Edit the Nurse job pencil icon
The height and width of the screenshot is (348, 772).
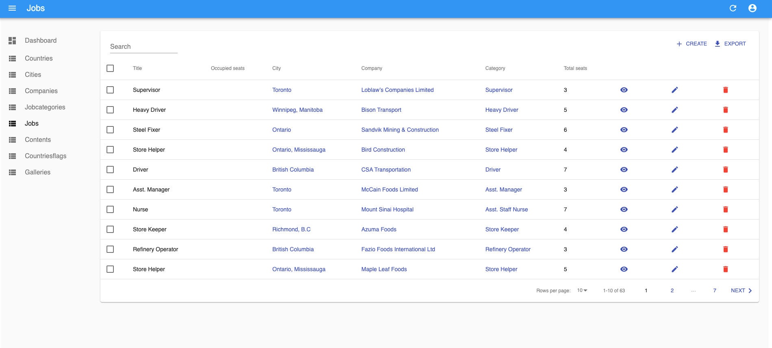coord(675,209)
